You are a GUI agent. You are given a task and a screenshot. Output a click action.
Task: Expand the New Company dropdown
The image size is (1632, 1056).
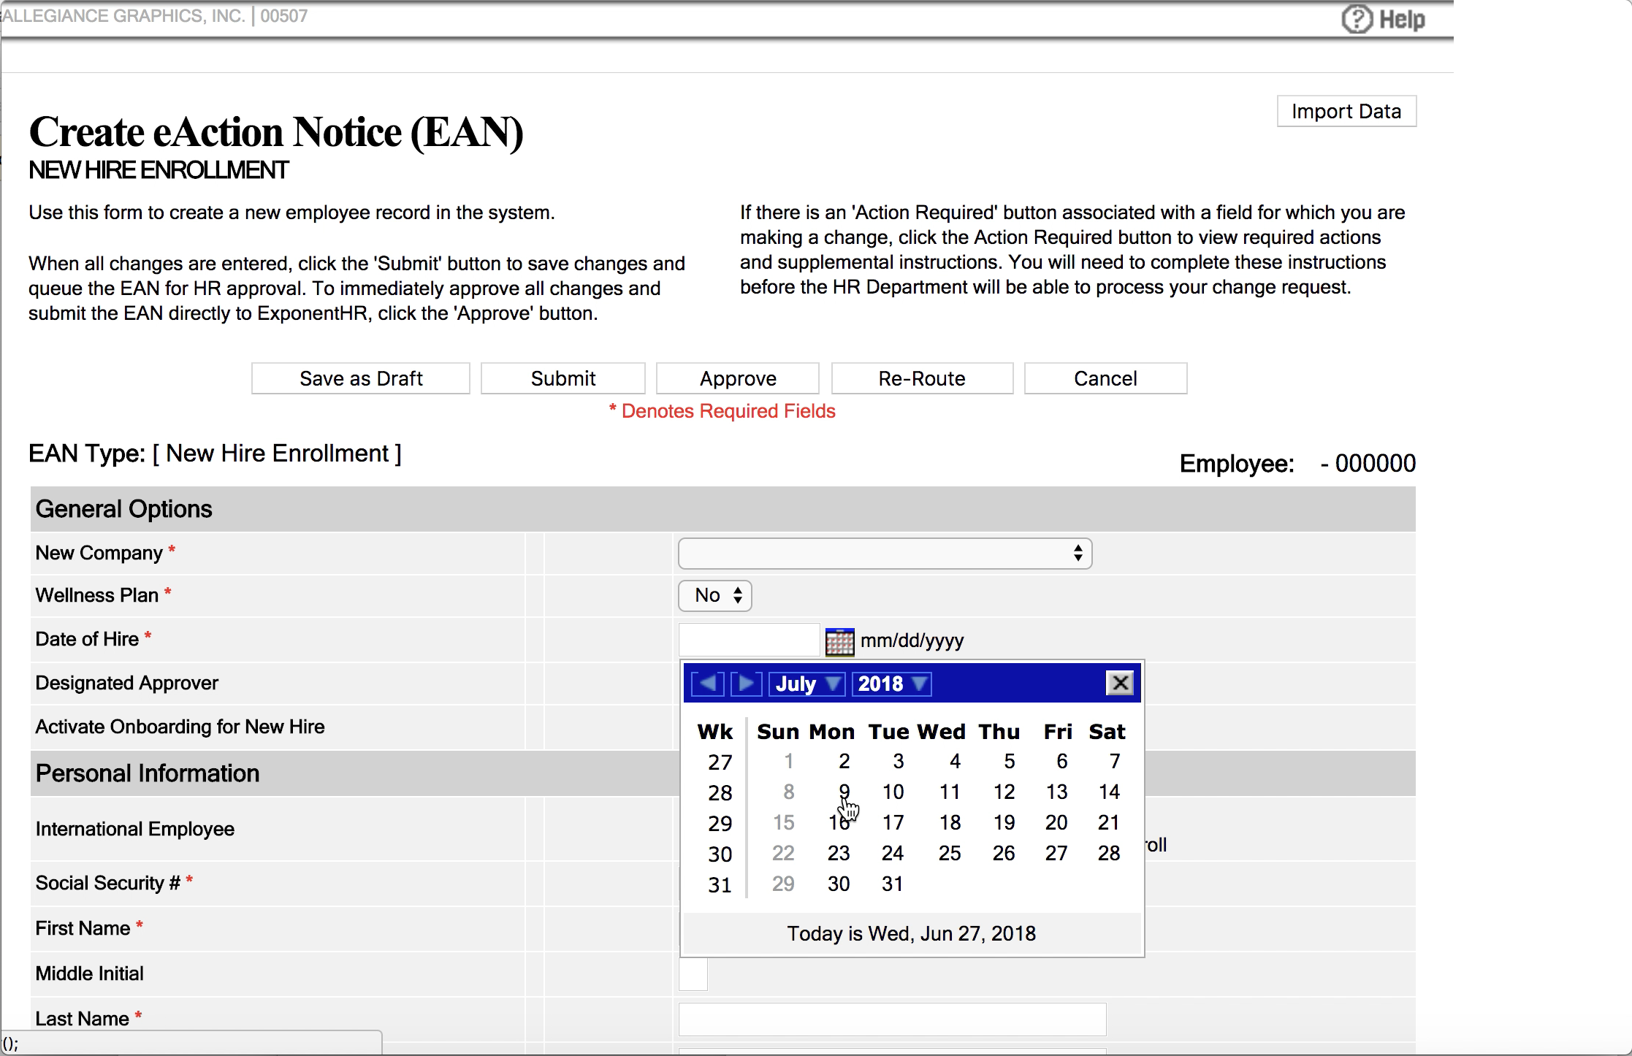pos(885,554)
